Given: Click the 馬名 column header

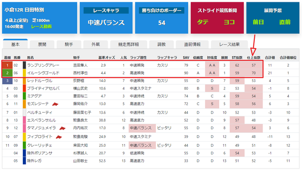Looking at the screenshot, I should [30, 57].
